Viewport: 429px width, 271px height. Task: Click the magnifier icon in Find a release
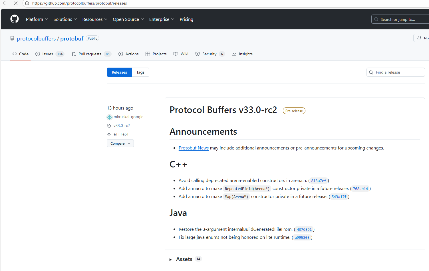click(371, 72)
